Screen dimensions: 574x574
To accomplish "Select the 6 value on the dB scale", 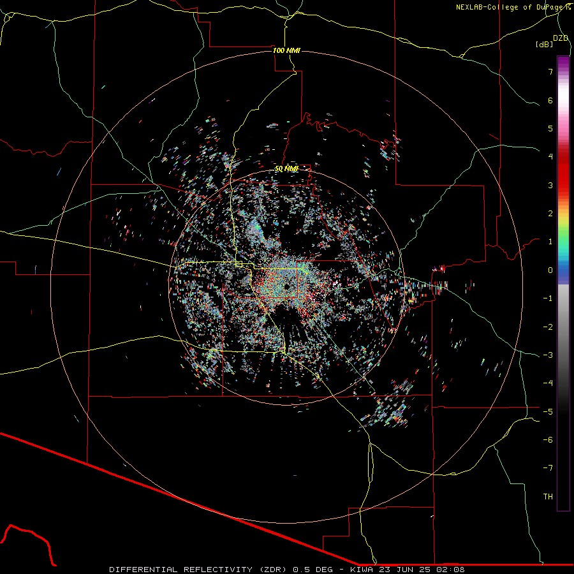I will [550, 100].
